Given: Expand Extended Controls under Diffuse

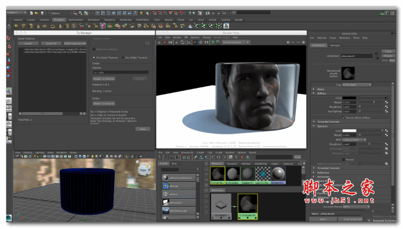Looking at the screenshot, I should pyautogui.click(x=314, y=122).
